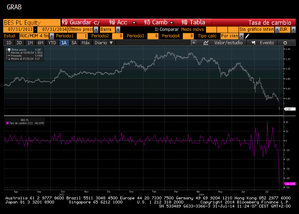Click the Periodo4 value field
Image resolution: width=299 pixels, height=214 pixels.
[x=188, y=36]
